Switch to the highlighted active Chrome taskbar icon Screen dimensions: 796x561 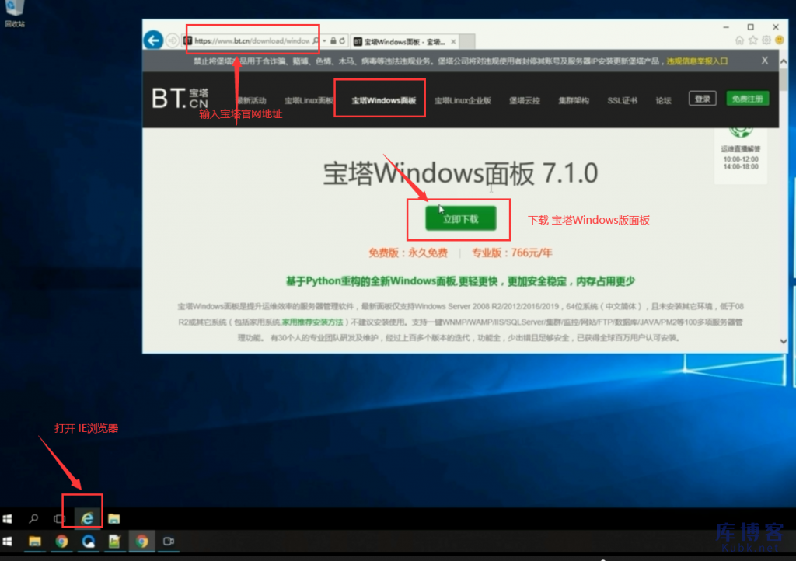click(x=141, y=542)
